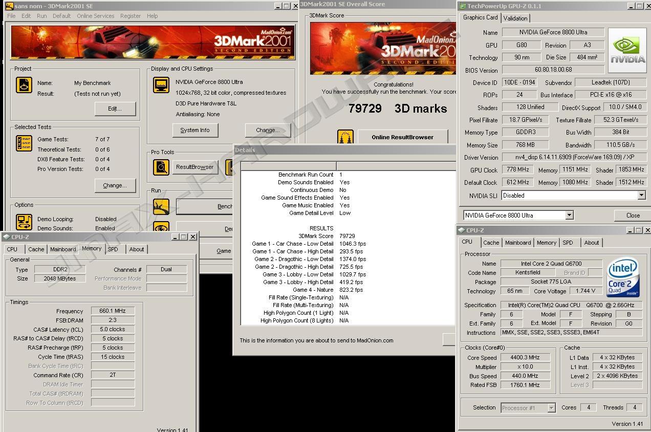
Task: Click the Game 4 - Nature result row
Action: 348,290
